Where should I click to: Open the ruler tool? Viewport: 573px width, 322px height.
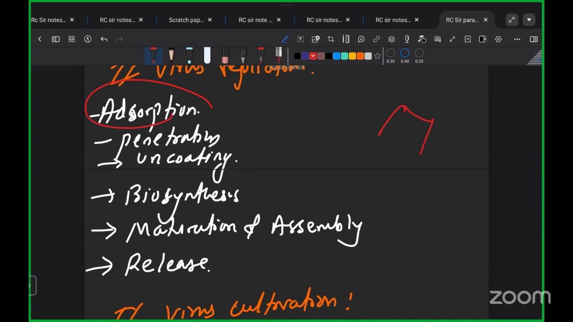[346, 39]
